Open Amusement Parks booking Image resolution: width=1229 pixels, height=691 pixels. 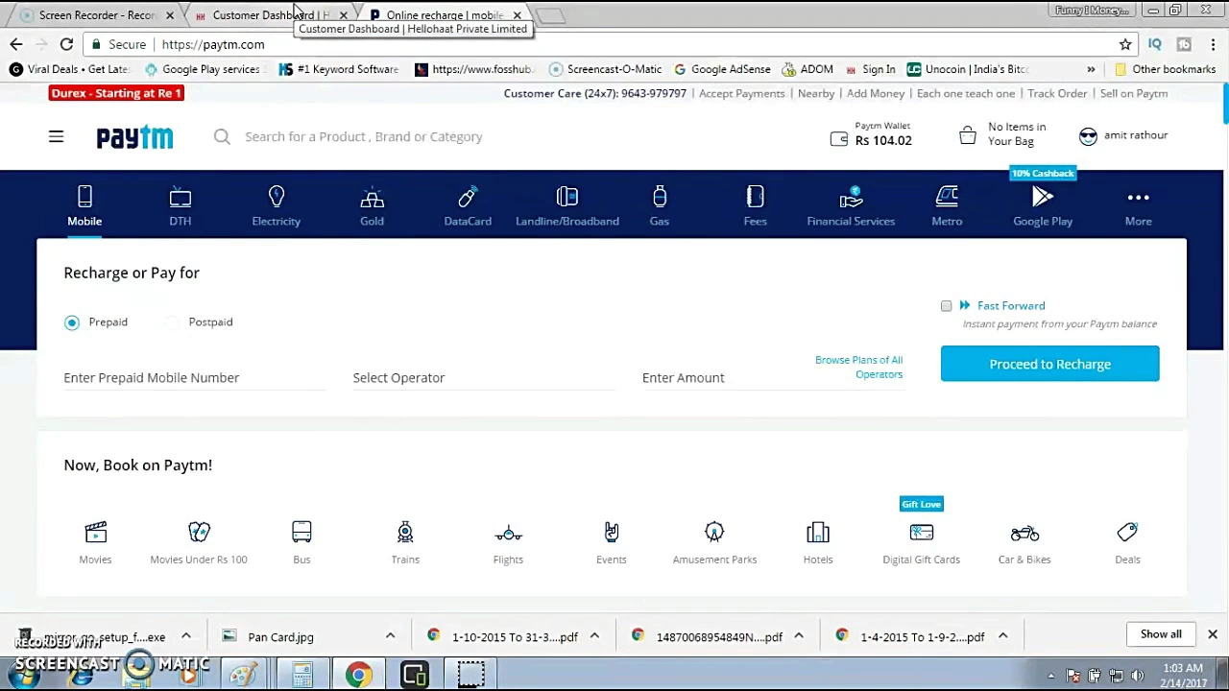[714, 542]
